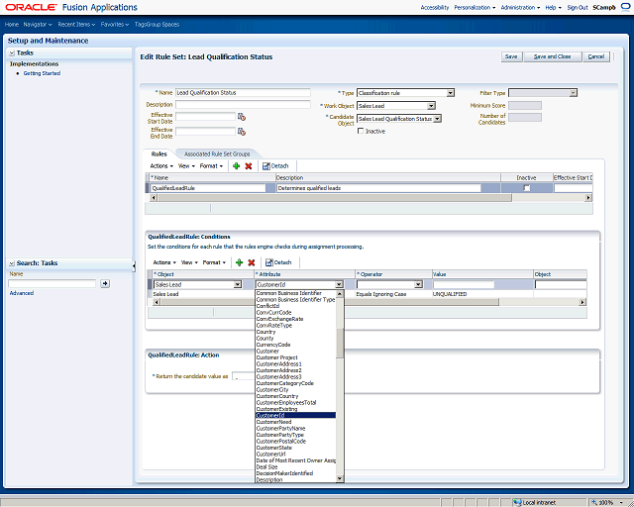The image size is (634, 507).
Task: Open the Getting Started link
Action: pyautogui.click(x=42, y=73)
